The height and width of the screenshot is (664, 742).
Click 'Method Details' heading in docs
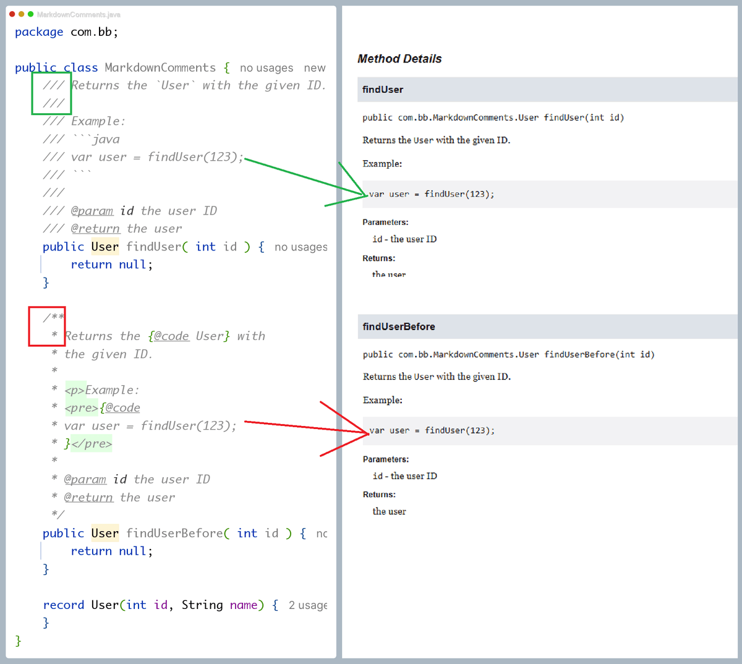(x=399, y=59)
